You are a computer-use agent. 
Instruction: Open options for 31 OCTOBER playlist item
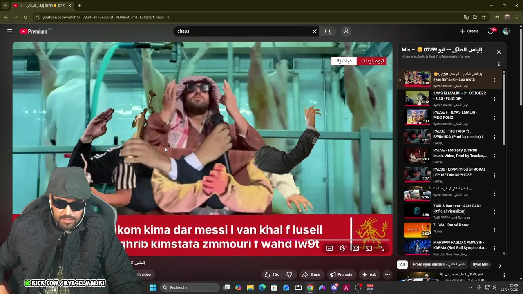[x=494, y=99]
